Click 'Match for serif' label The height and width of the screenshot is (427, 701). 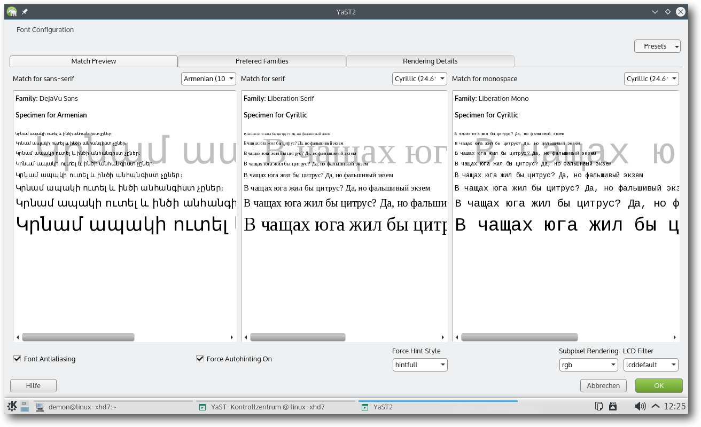(x=263, y=78)
